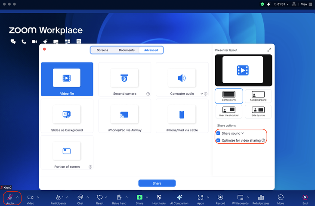This screenshot has height=206, width=315.
Task: Switch to the Screens tab
Action: pos(102,50)
